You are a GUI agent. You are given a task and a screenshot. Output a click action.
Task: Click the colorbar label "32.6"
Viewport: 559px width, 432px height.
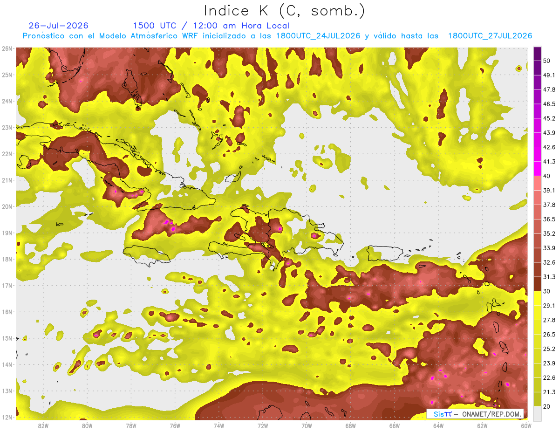[x=549, y=262]
